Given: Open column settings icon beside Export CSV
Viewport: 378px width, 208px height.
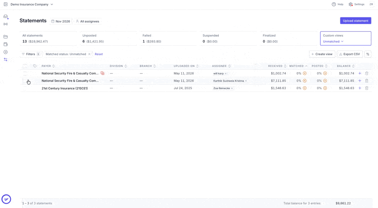Looking at the screenshot, I should click(368, 54).
